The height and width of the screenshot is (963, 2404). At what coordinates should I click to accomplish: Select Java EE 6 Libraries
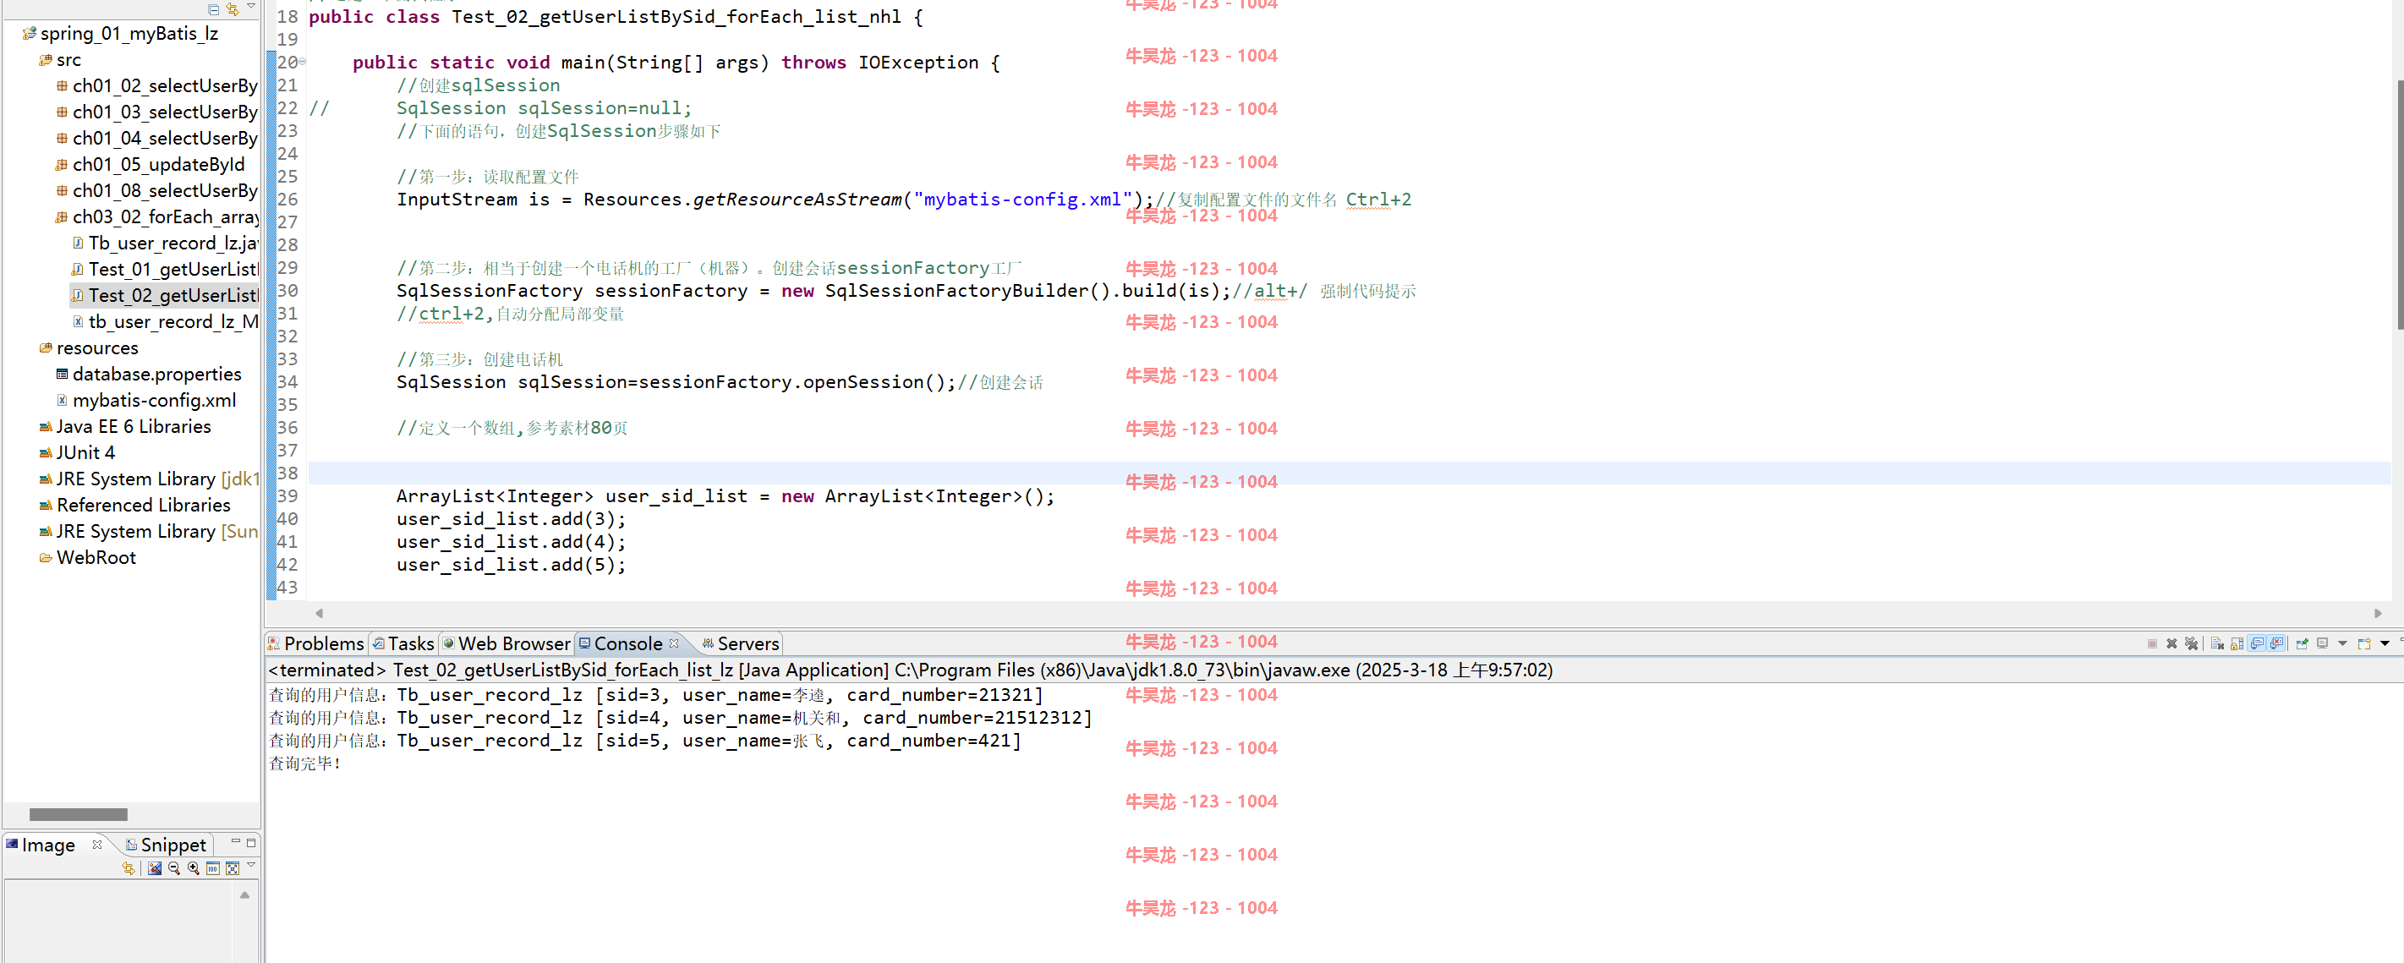125,425
